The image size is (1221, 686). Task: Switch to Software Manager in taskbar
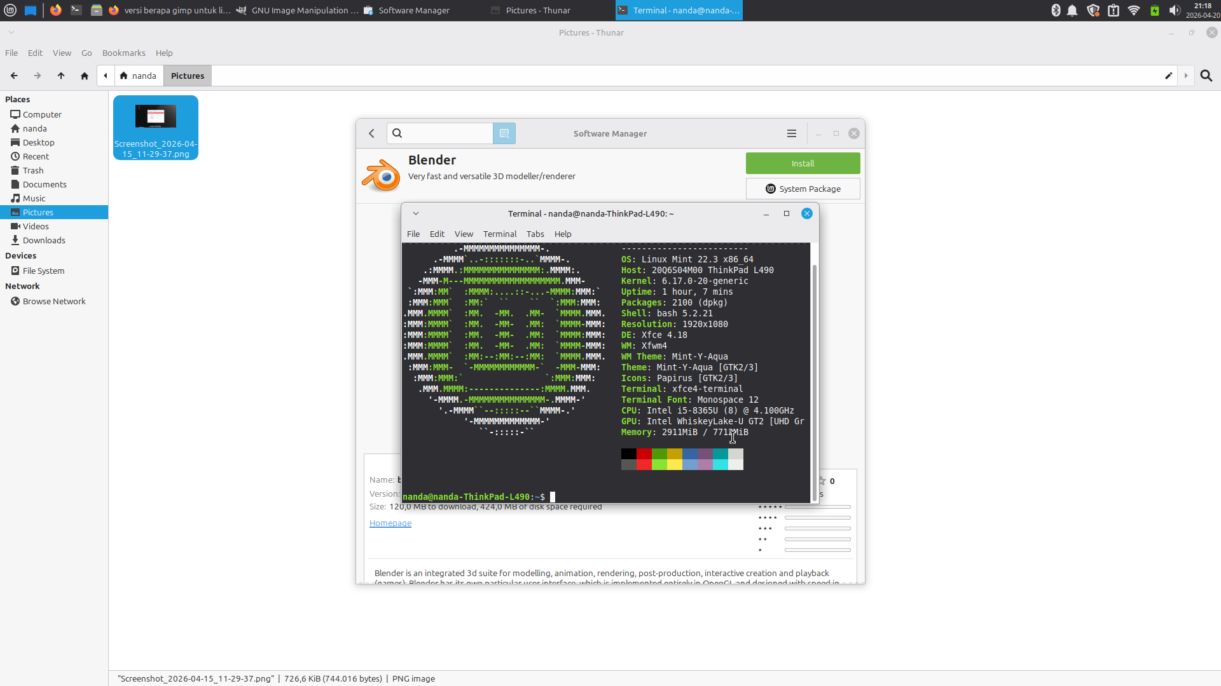pos(424,10)
